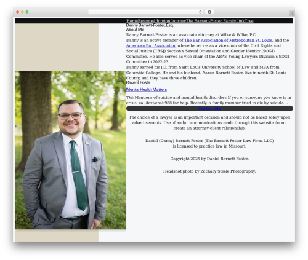Screen dimensions: 308x260
Task: Follow The Bar Association of Metropolitan St. Louis link
Action: coord(228,40)
